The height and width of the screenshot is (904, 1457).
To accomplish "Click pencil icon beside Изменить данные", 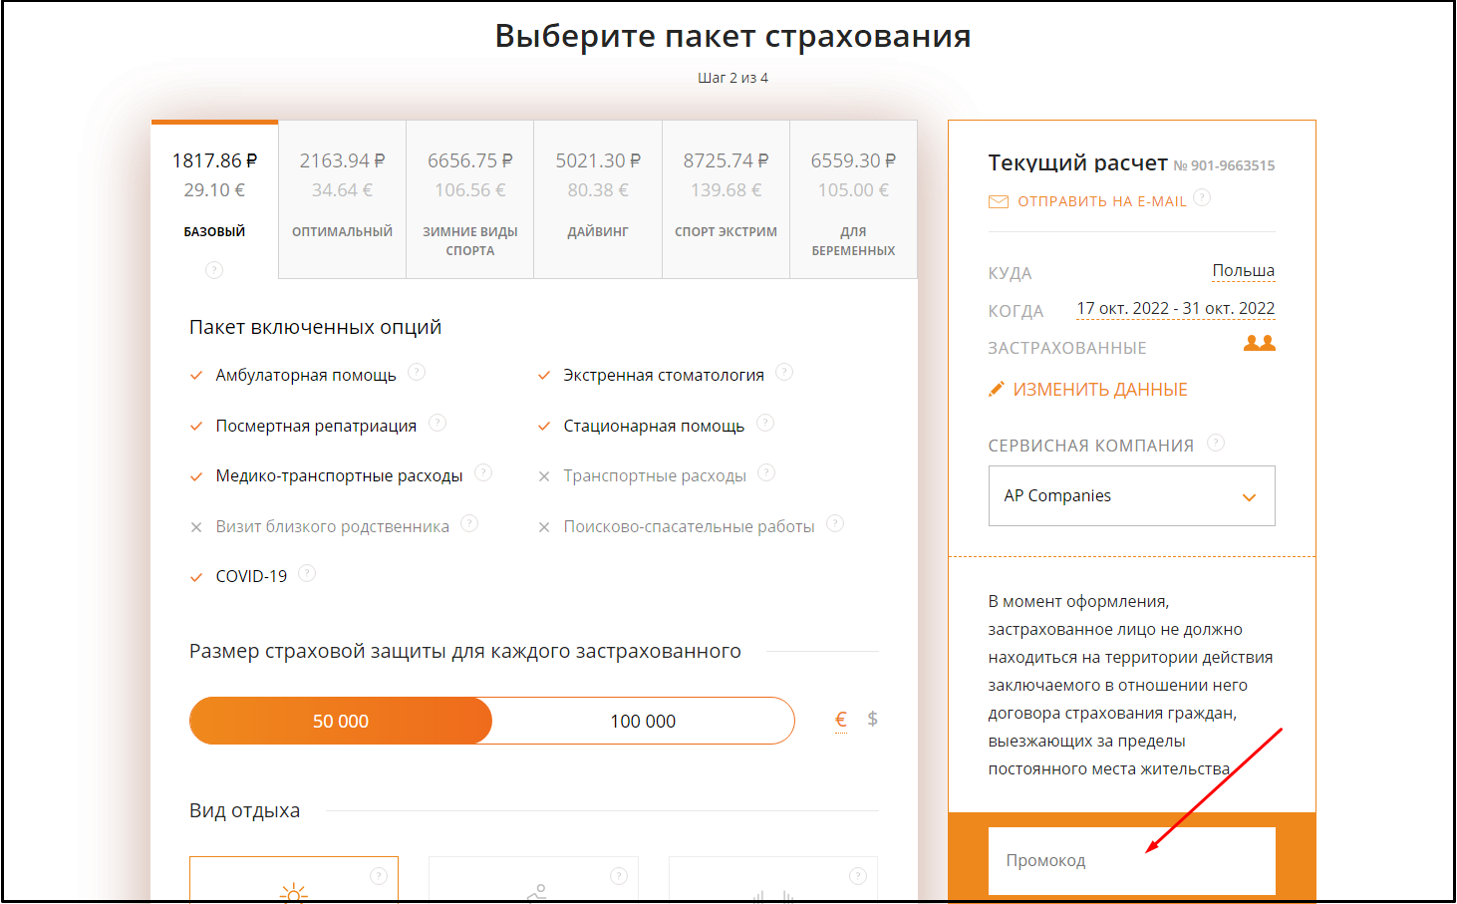I will 996,389.
